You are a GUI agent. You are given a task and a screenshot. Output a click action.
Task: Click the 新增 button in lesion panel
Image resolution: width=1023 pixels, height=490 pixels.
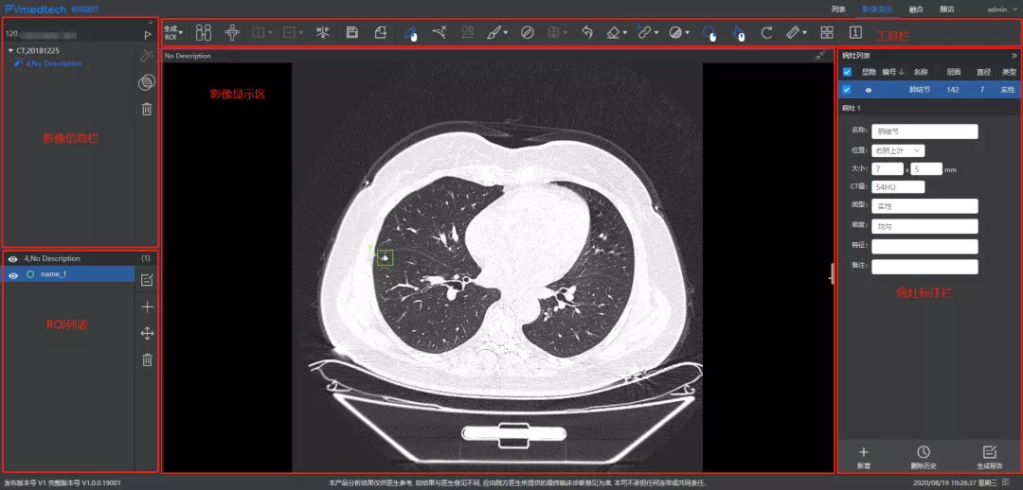(863, 458)
